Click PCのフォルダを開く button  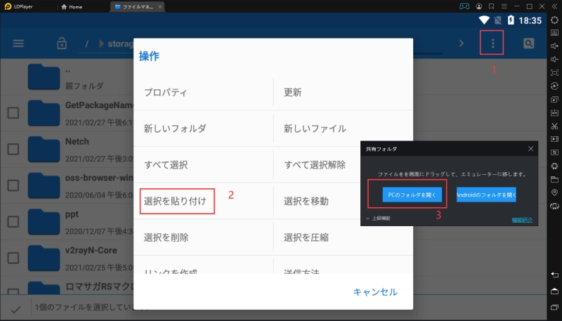[x=412, y=195]
